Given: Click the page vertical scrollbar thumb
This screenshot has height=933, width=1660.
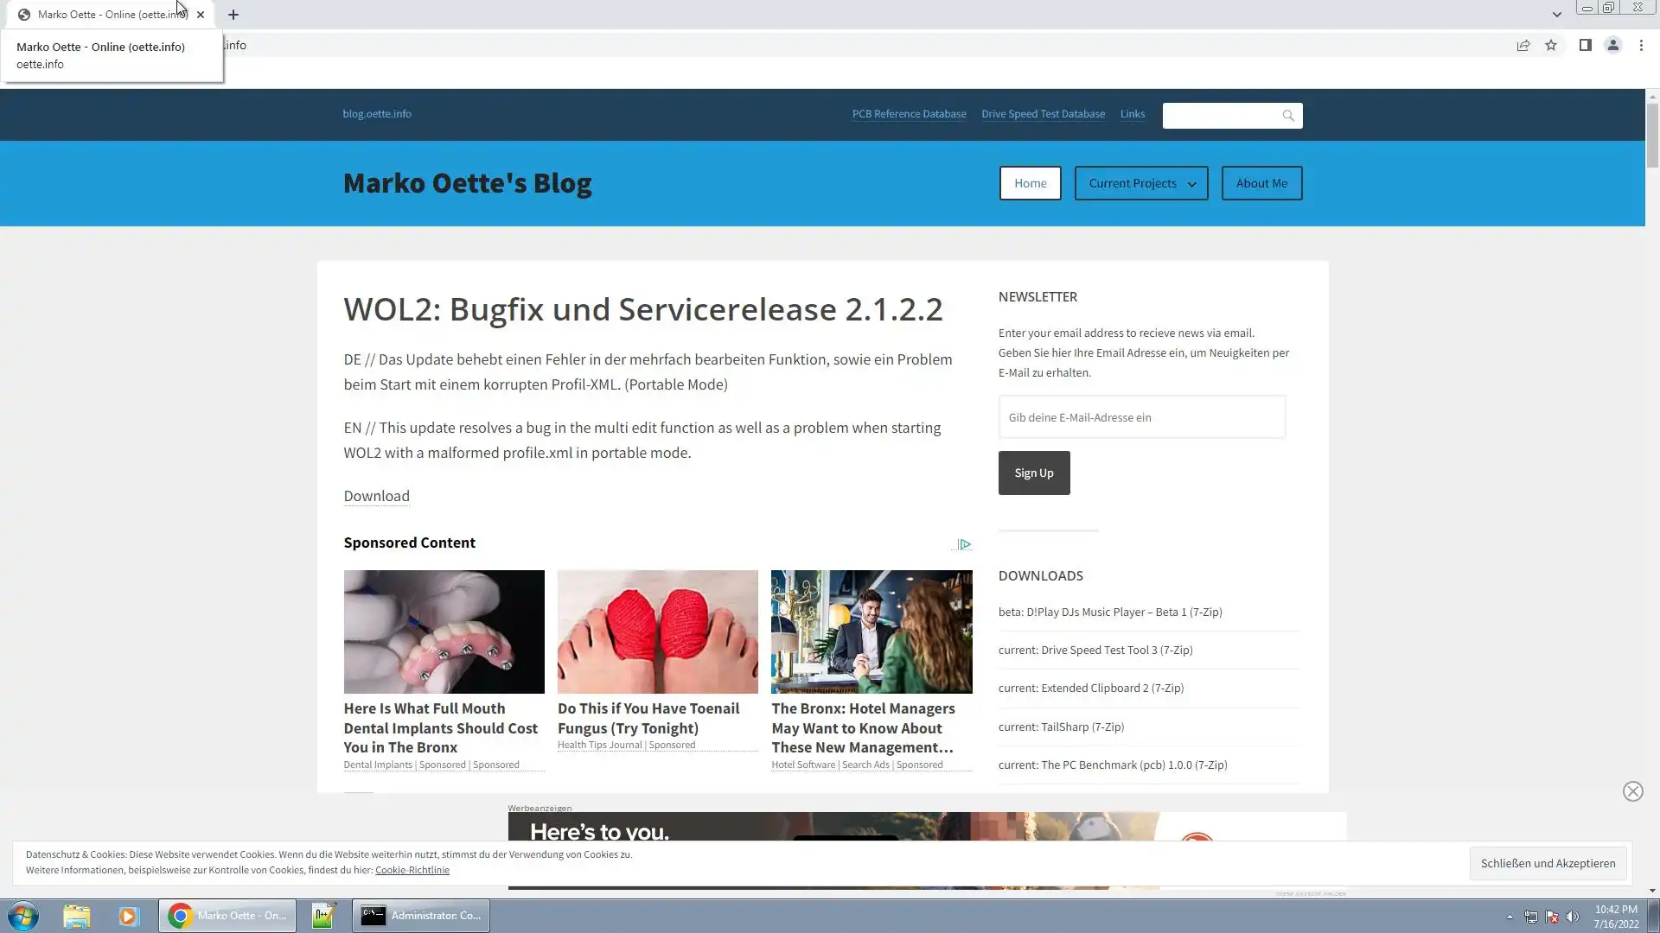Looking at the screenshot, I should pos(1652,134).
